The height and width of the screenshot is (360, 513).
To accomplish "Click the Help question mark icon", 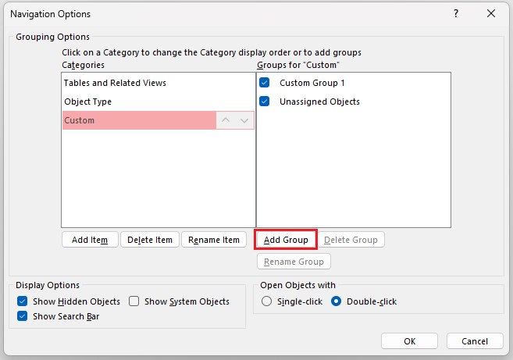I will tap(455, 13).
